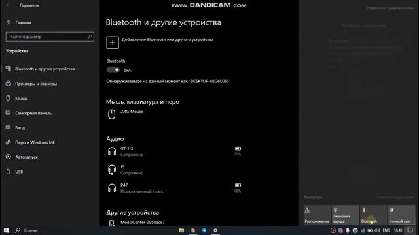Turn off the Bluetooth switch
419x235 pixels.
pyautogui.click(x=113, y=70)
